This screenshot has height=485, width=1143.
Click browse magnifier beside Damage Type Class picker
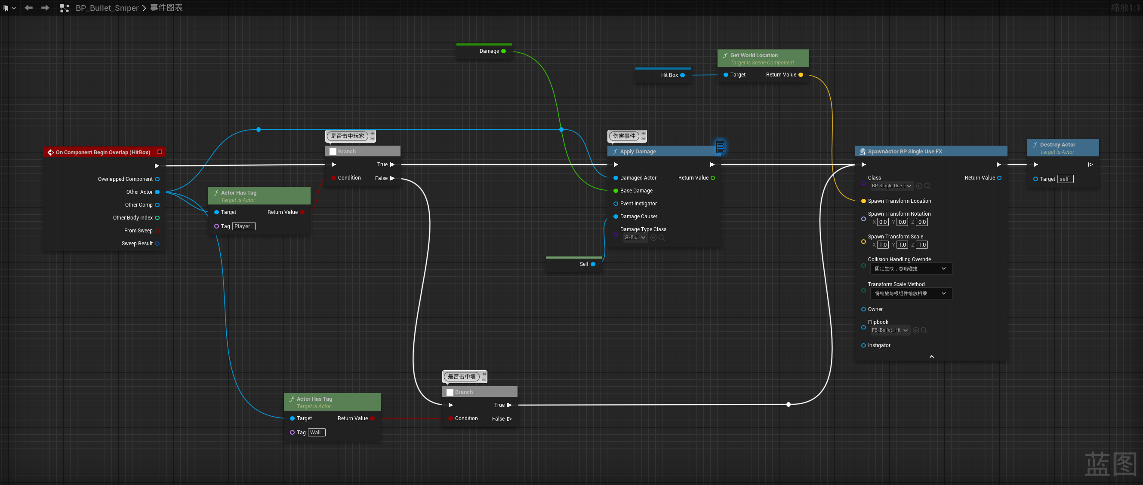[x=661, y=238]
